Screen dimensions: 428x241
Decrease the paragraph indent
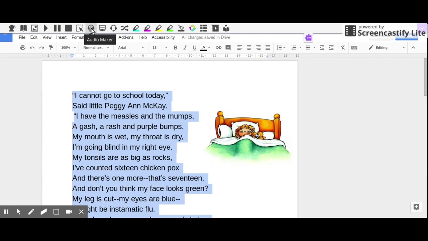pyautogui.click(x=322, y=48)
